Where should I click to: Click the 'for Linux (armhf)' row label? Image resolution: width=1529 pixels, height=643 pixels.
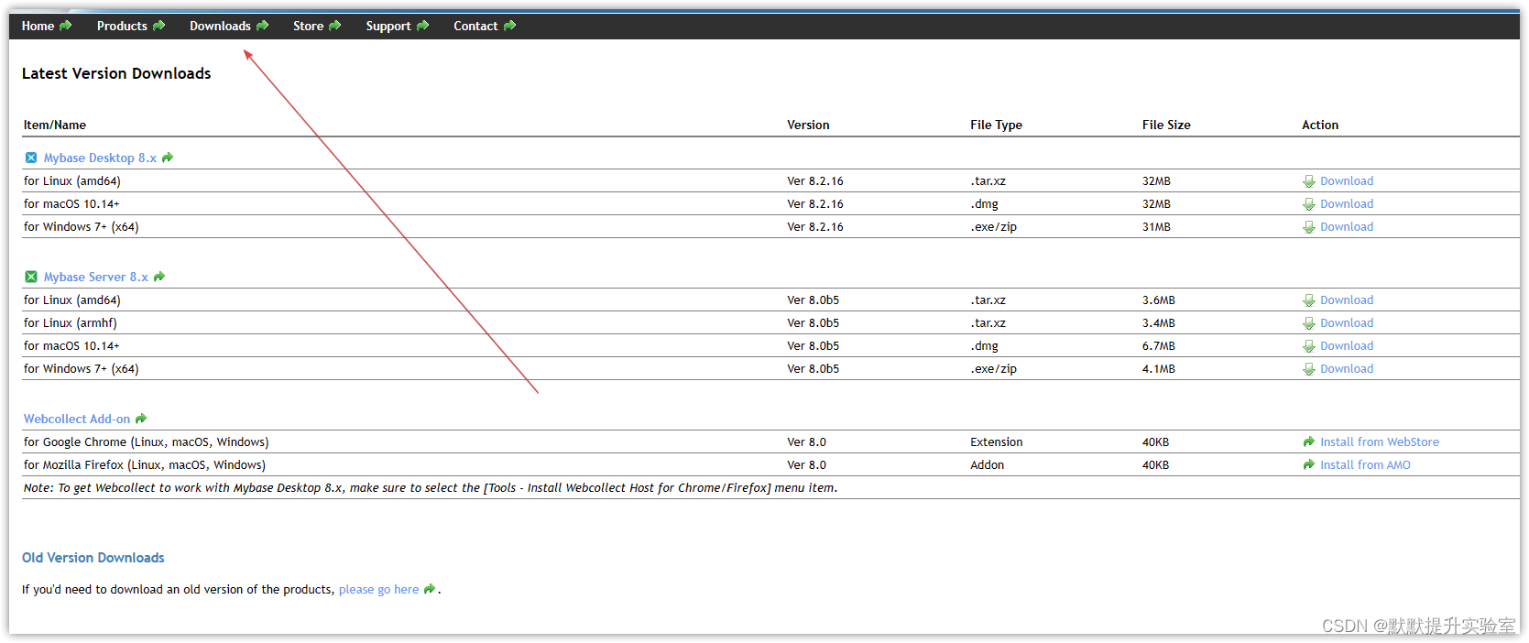coord(71,322)
